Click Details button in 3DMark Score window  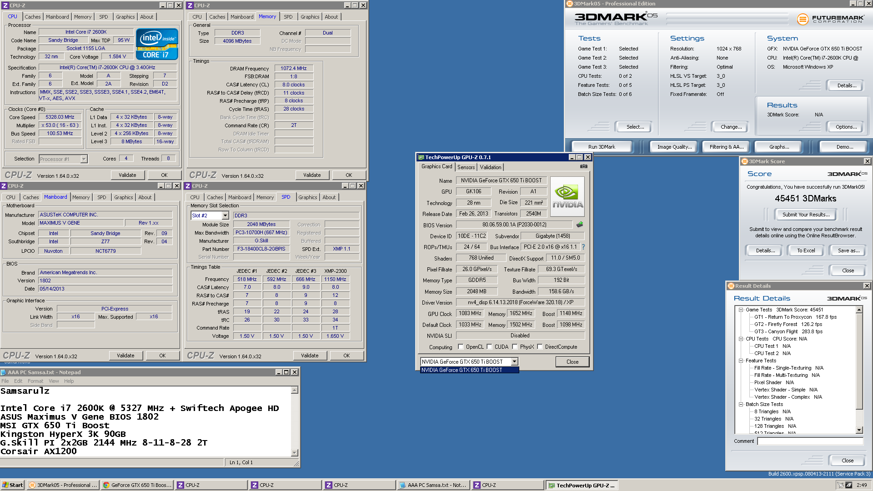pyautogui.click(x=765, y=251)
